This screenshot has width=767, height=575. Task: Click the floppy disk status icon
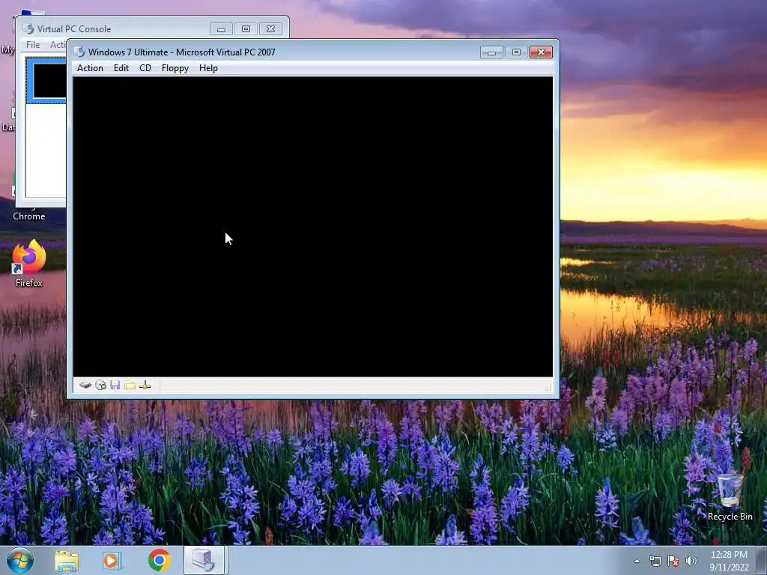[115, 386]
